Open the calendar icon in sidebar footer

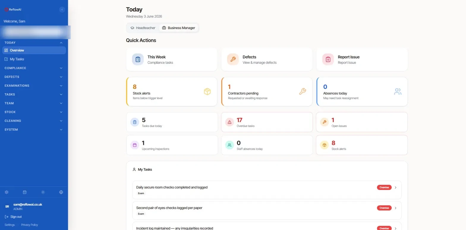(x=25, y=192)
